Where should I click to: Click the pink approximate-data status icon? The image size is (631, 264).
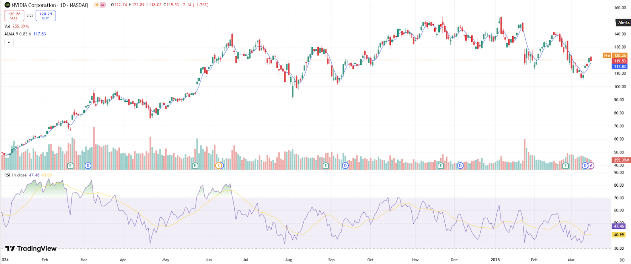click(x=103, y=5)
